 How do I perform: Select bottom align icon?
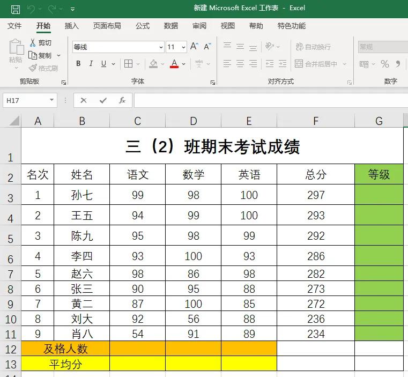253,47
